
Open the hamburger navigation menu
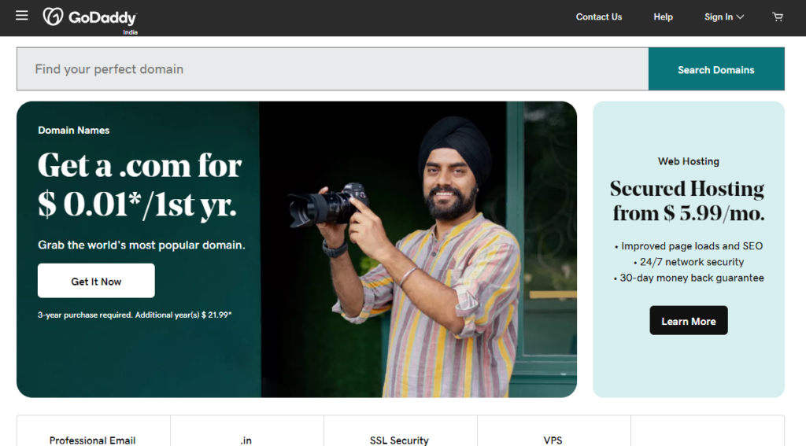[x=21, y=16]
